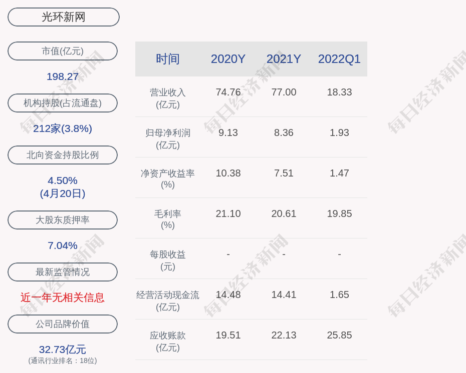Click the 应收账款(亿元) row label
Screen dimensions: 466x373
click(x=168, y=341)
